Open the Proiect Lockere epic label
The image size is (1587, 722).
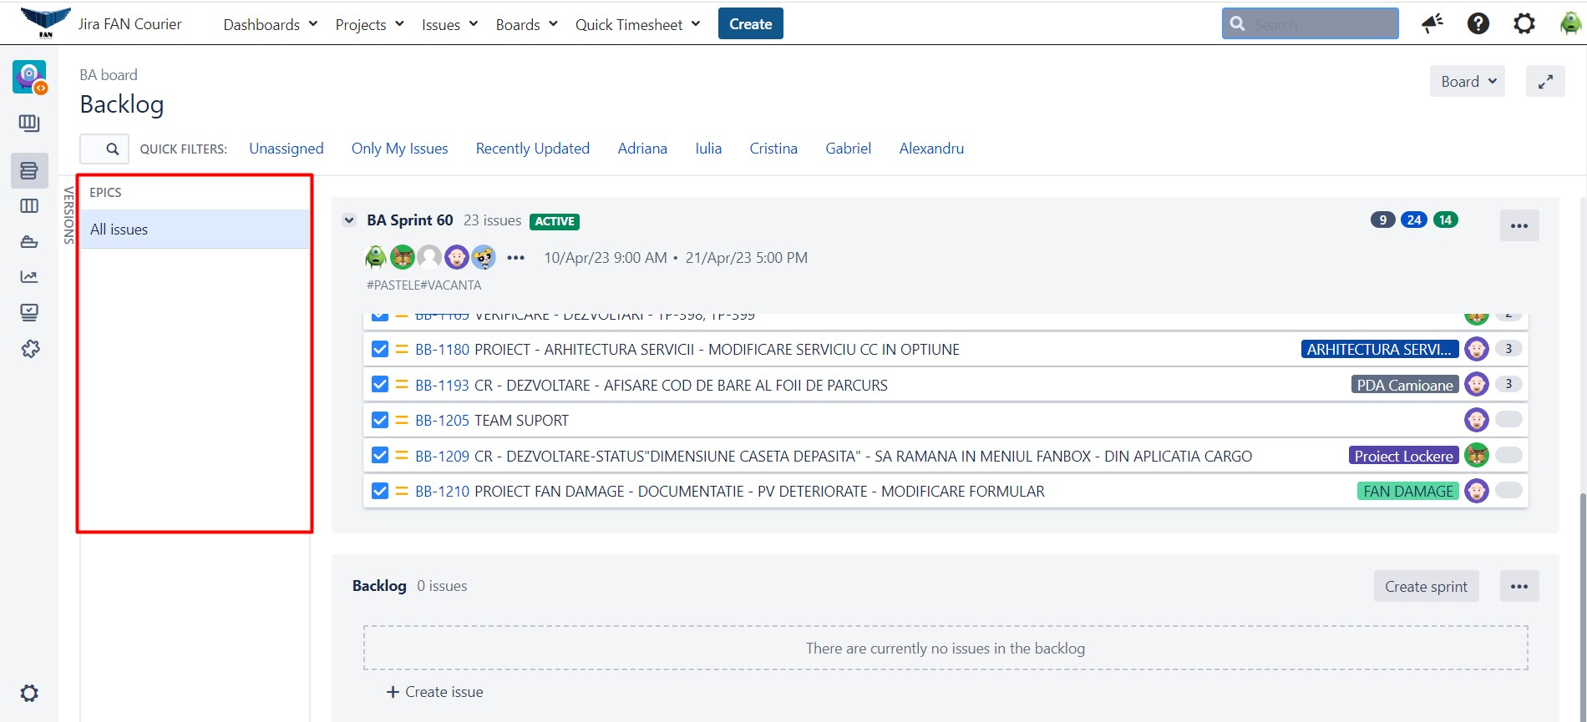[x=1403, y=456]
